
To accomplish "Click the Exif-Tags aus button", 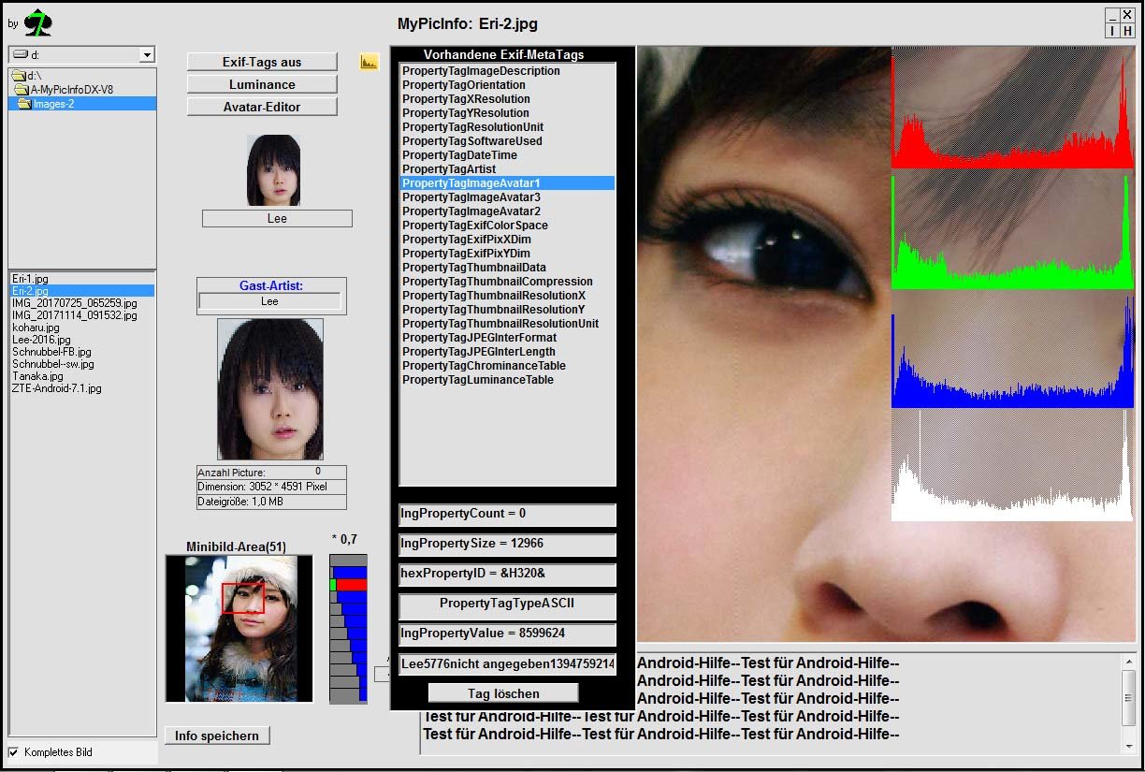I will click(x=262, y=62).
